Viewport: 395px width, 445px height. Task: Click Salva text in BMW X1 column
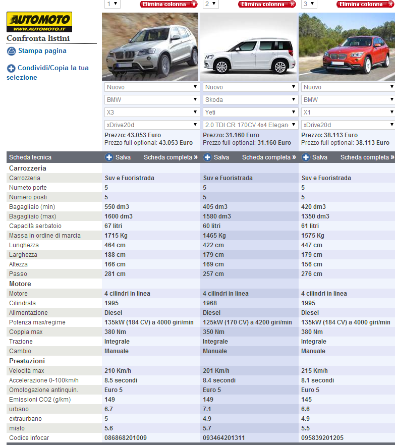coord(320,157)
